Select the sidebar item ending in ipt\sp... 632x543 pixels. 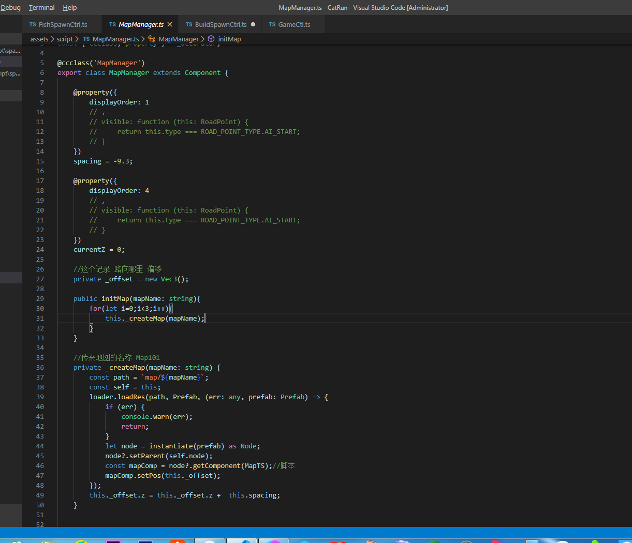[10, 73]
